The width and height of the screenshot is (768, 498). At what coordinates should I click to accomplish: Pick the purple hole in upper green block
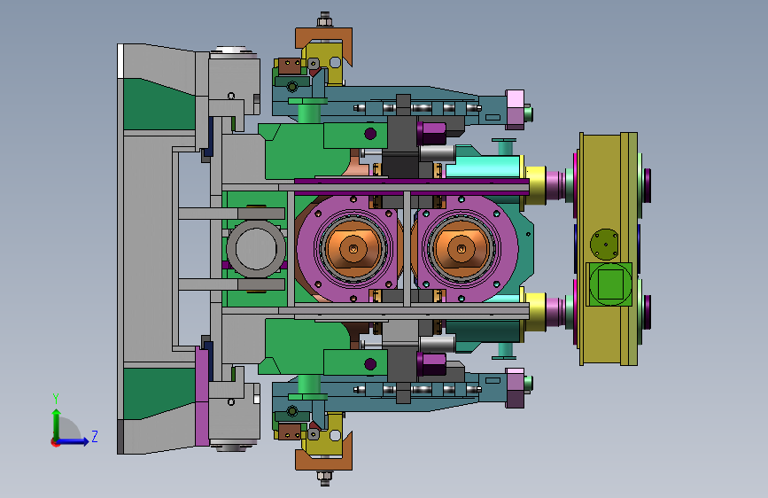tap(370, 134)
